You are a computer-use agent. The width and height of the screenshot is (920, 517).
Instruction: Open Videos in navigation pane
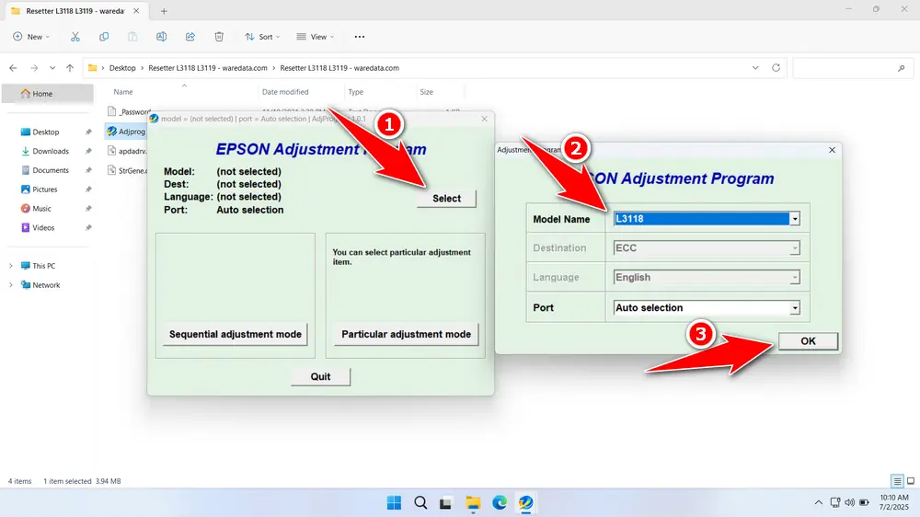[43, 228]
